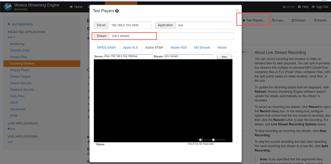Click the Add Application link
The width and height of the screenshot is (331, 164).
[x=20, y=24]
